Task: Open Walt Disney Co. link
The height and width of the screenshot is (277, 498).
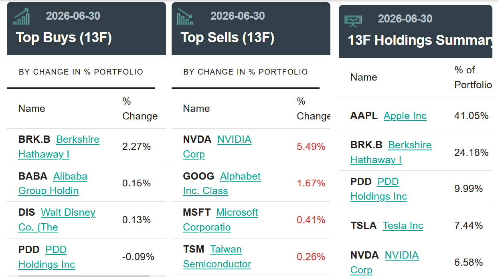Action: coord(57,220)
